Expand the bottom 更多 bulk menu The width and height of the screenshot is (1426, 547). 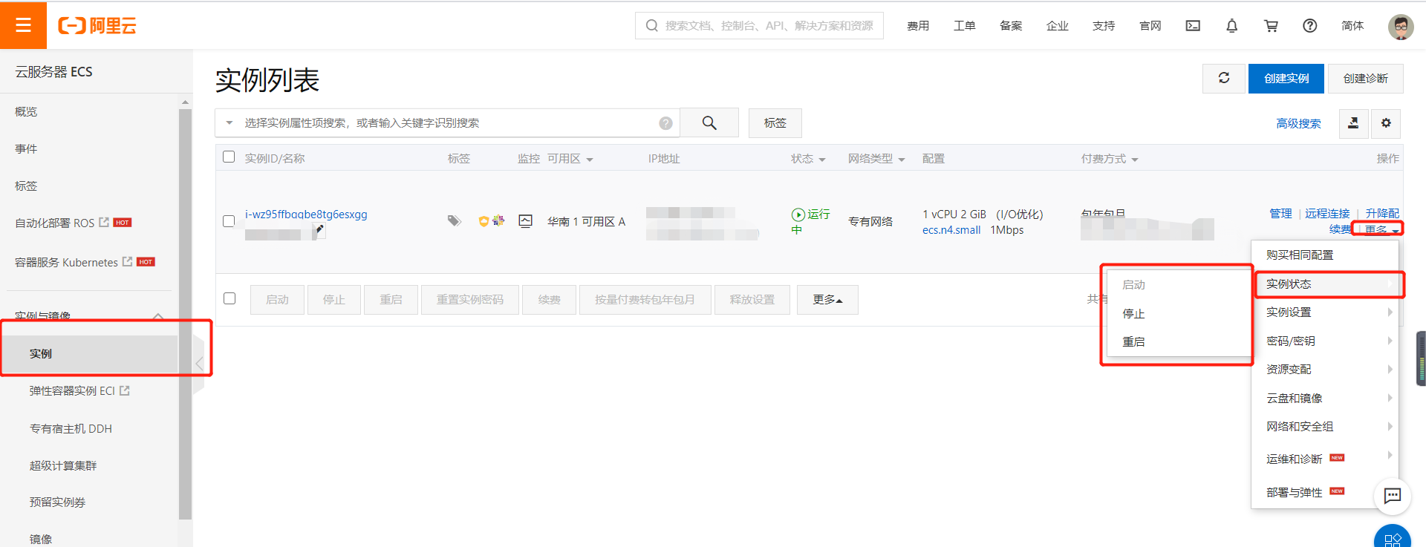click(x=827, y=300)
